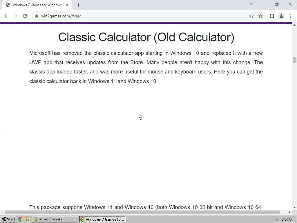This screenshot has width=297, height=223.
Task: Bookmark this page with the star
Action: [260, 16]
